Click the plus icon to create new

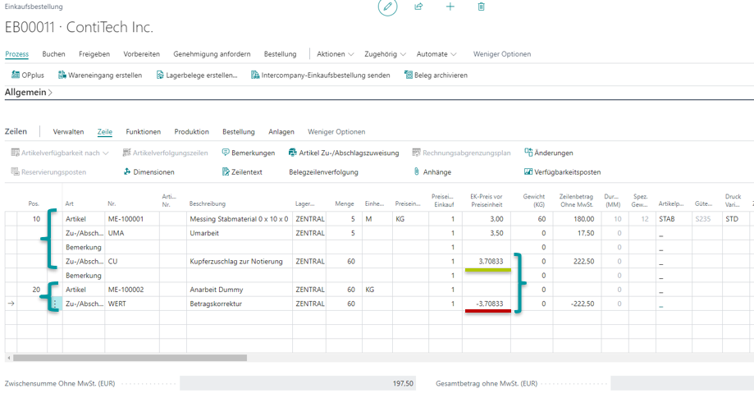click(450, 7)
